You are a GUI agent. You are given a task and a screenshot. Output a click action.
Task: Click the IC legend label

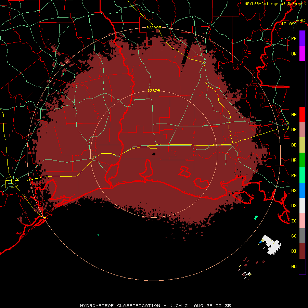[x=294, y=221]
